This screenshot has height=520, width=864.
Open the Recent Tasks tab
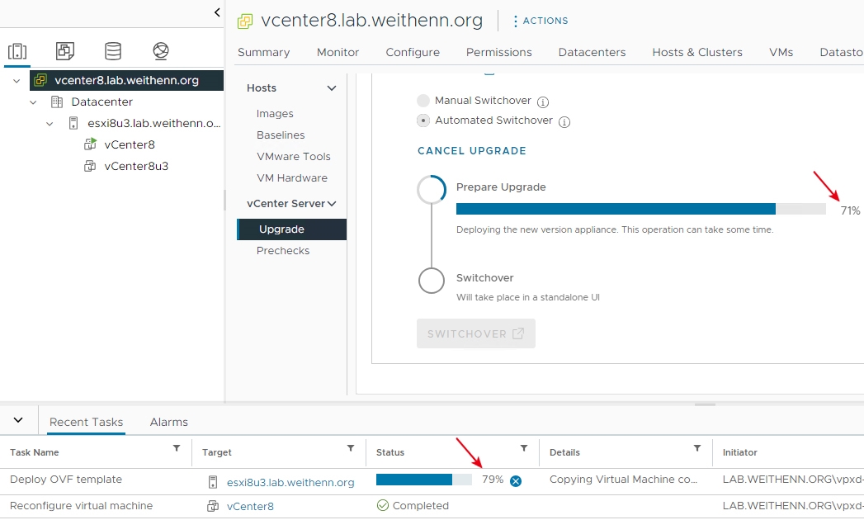(87, 423)
